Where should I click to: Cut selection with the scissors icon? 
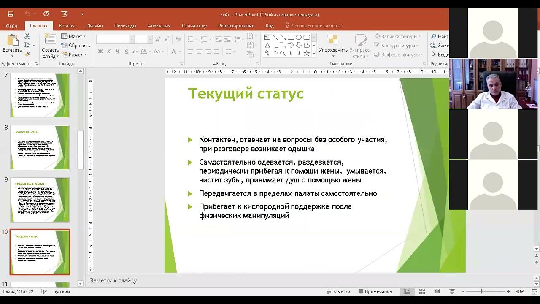27,36
